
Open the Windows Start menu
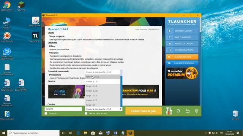tap(3, 133)
